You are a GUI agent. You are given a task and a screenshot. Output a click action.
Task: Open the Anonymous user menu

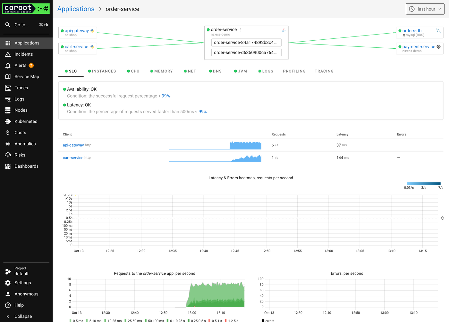tap(26, 294)
